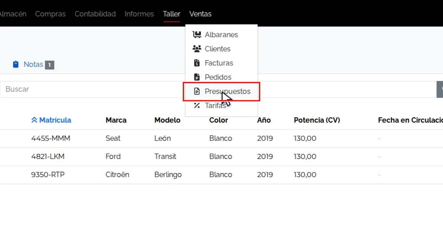Click the Berlingo model cell

click(x=168, y=175)
